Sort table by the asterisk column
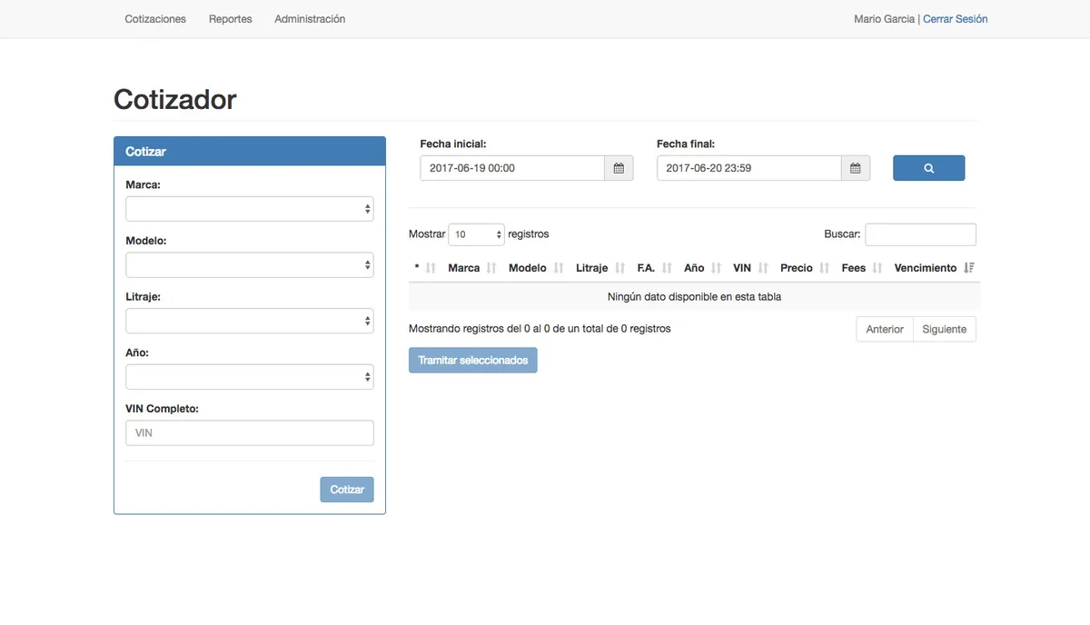Screen dimensions: 1090x625 [425, 268]
